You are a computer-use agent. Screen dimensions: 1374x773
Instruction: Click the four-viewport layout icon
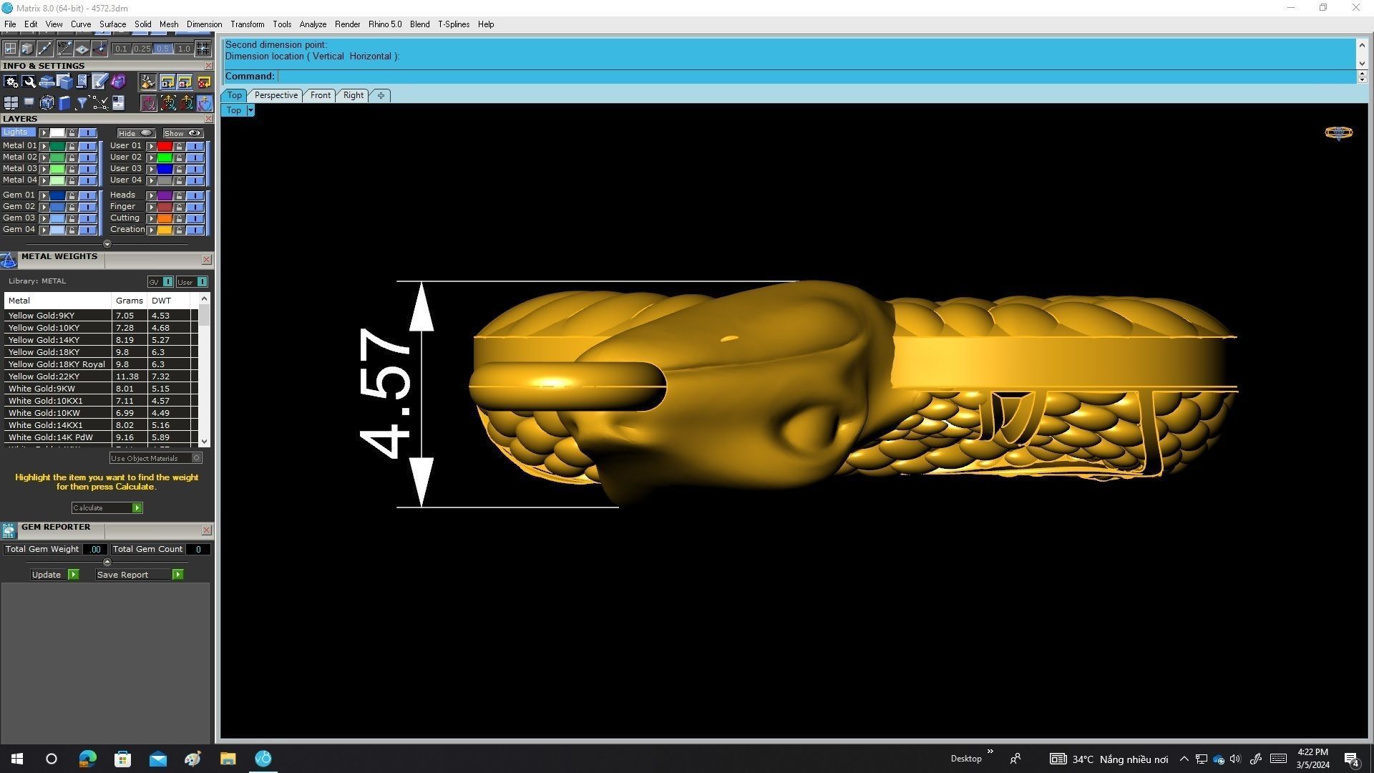click(x=11, y=103)
